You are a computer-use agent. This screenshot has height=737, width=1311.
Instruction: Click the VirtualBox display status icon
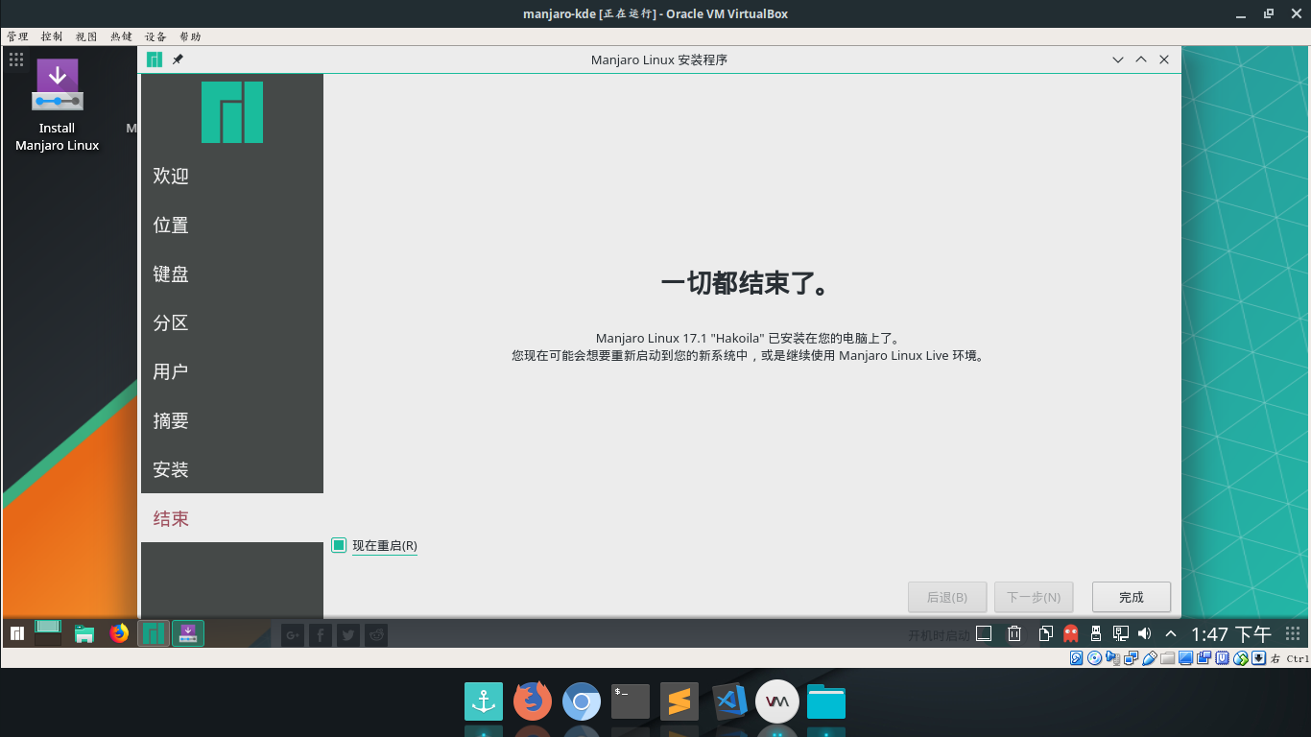coord(1185,658)
